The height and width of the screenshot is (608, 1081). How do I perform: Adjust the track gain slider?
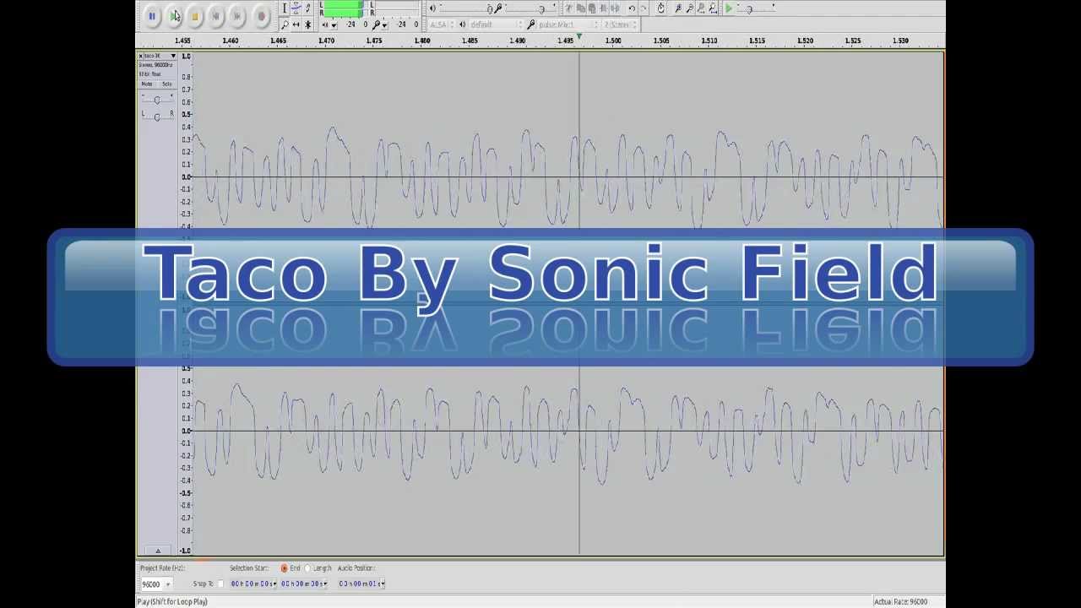click(x=157, y=100)
